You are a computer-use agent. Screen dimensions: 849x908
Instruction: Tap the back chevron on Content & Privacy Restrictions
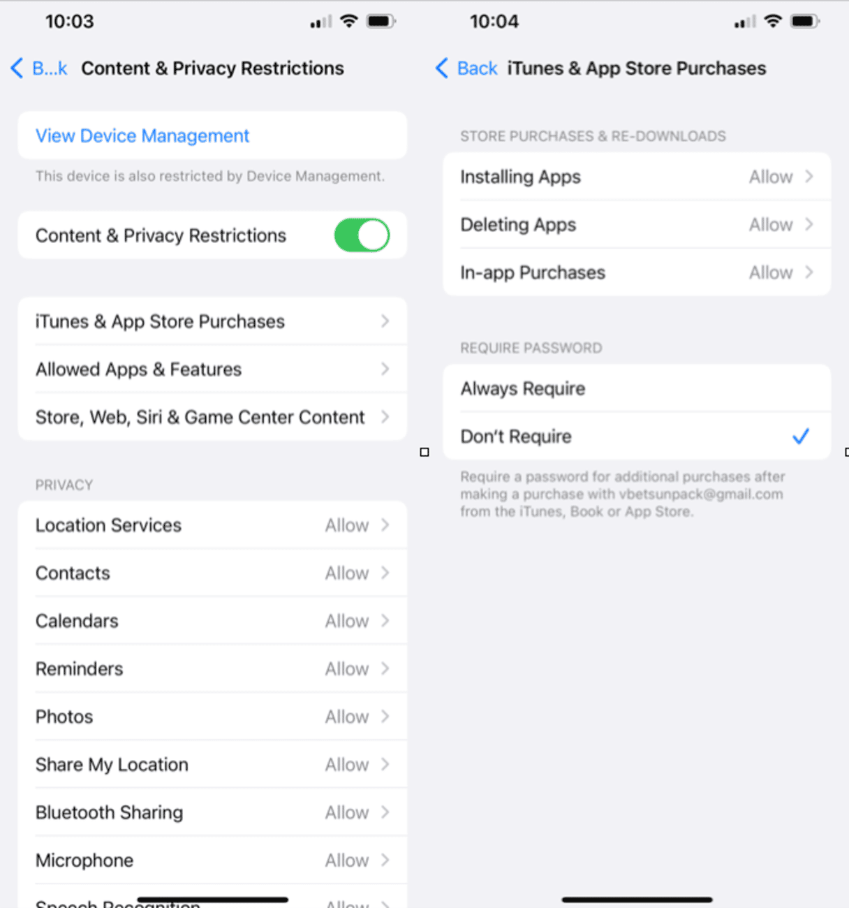17,68
